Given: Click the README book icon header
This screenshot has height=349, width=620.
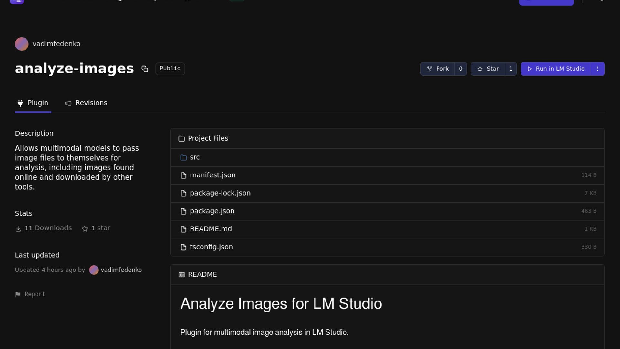Looking at the screenshot, I should 181,275.
